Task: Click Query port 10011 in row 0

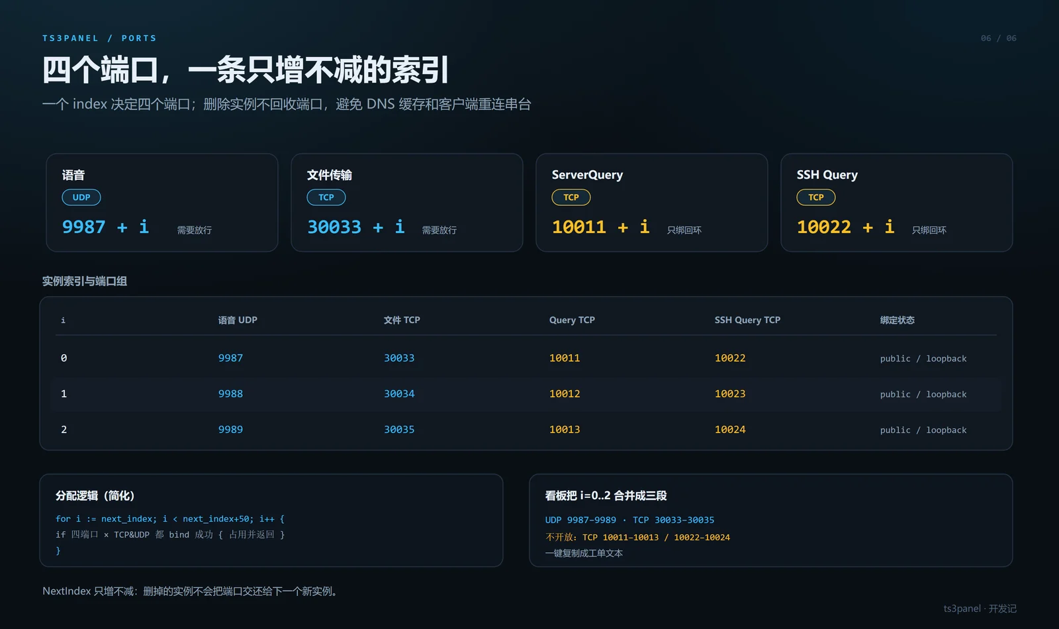Action: (x=565, y=358)
